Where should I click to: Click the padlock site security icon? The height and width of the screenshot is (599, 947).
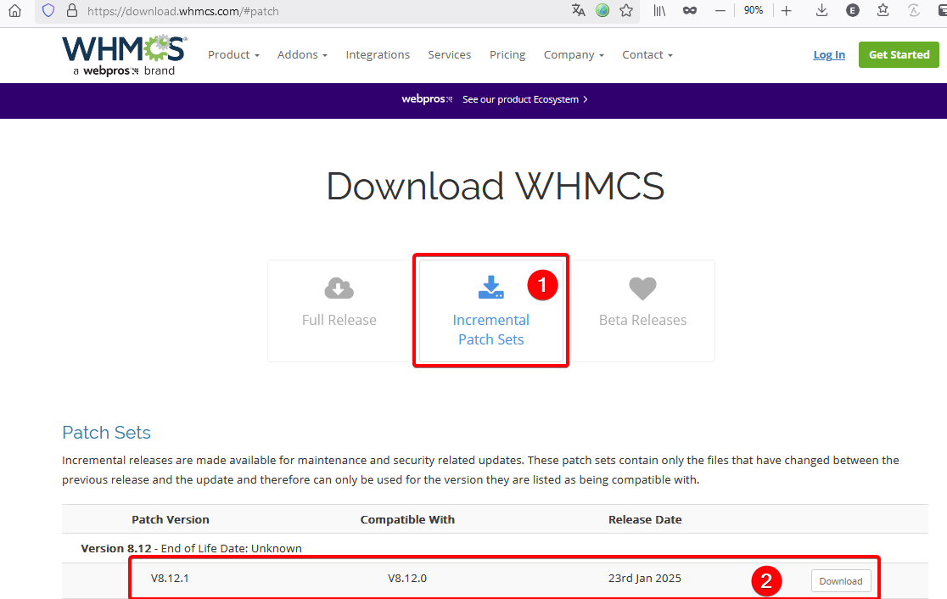(x=72, y=11)
